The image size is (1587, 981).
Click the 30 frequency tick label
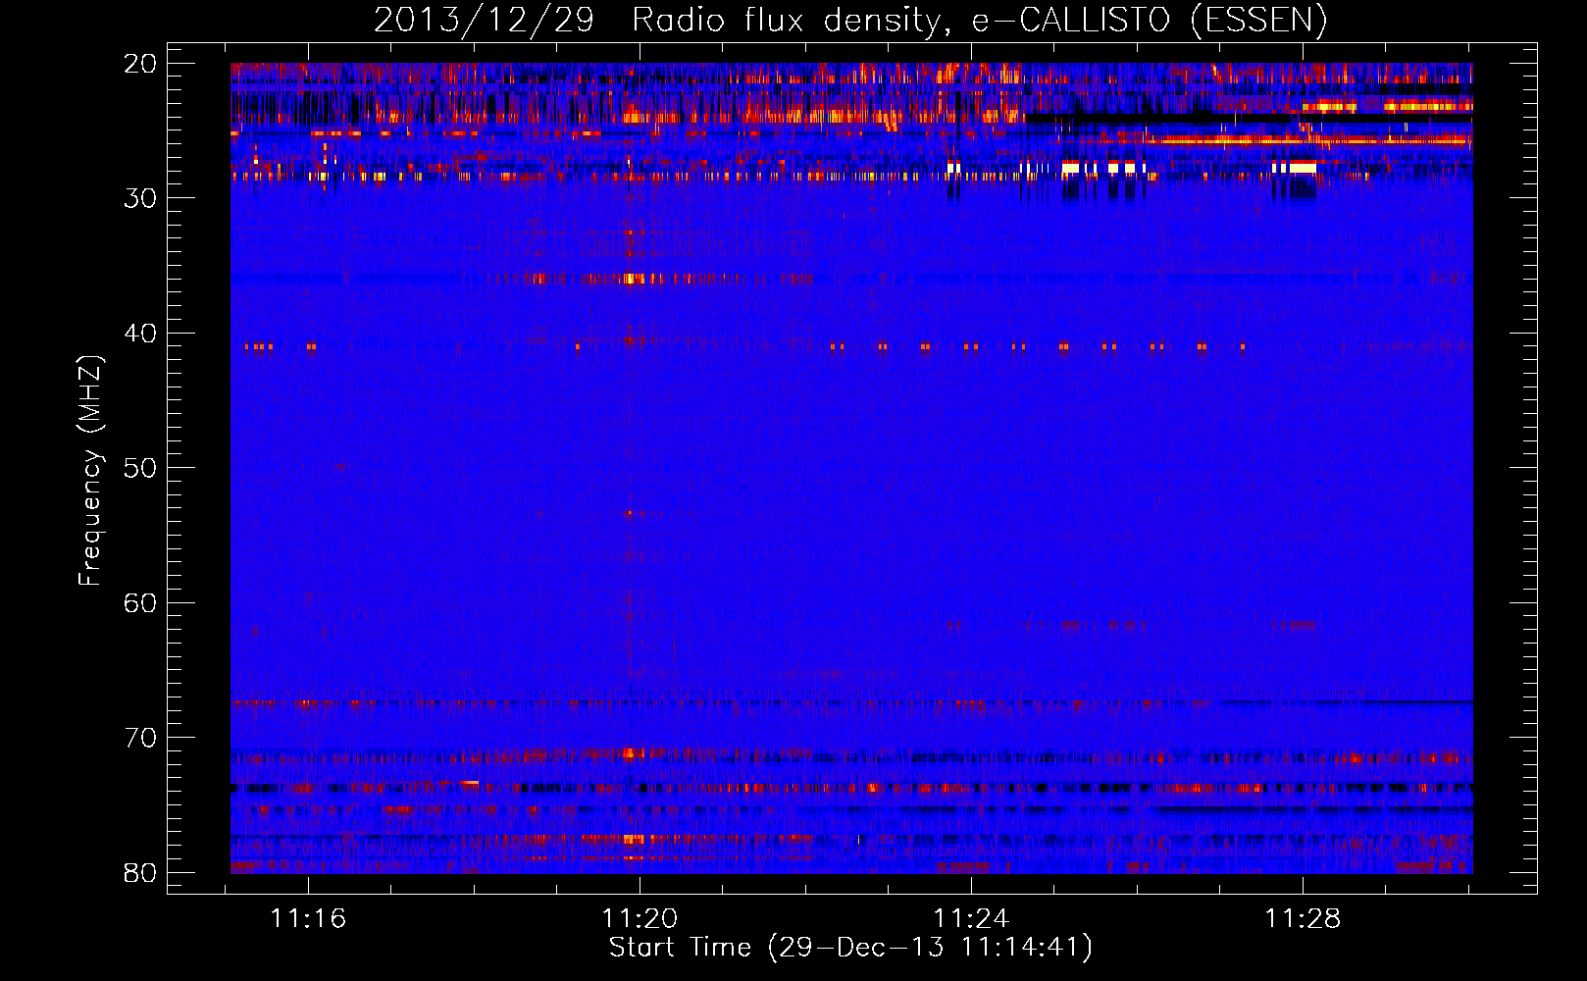click(x=140, y=198)
